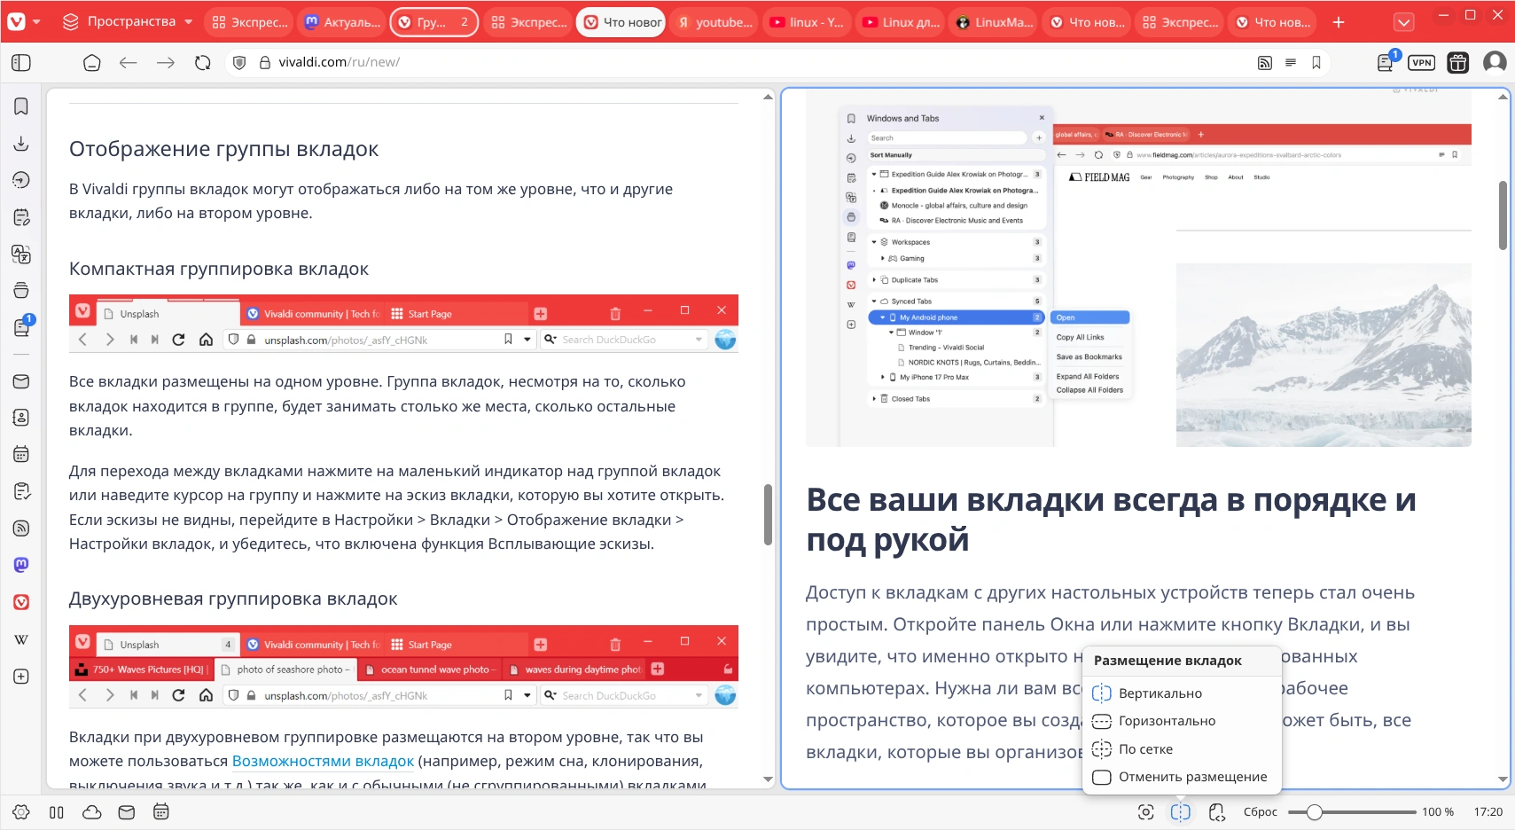Switch to the youtube tab
1515x830 pixels.
coord(715,21)
